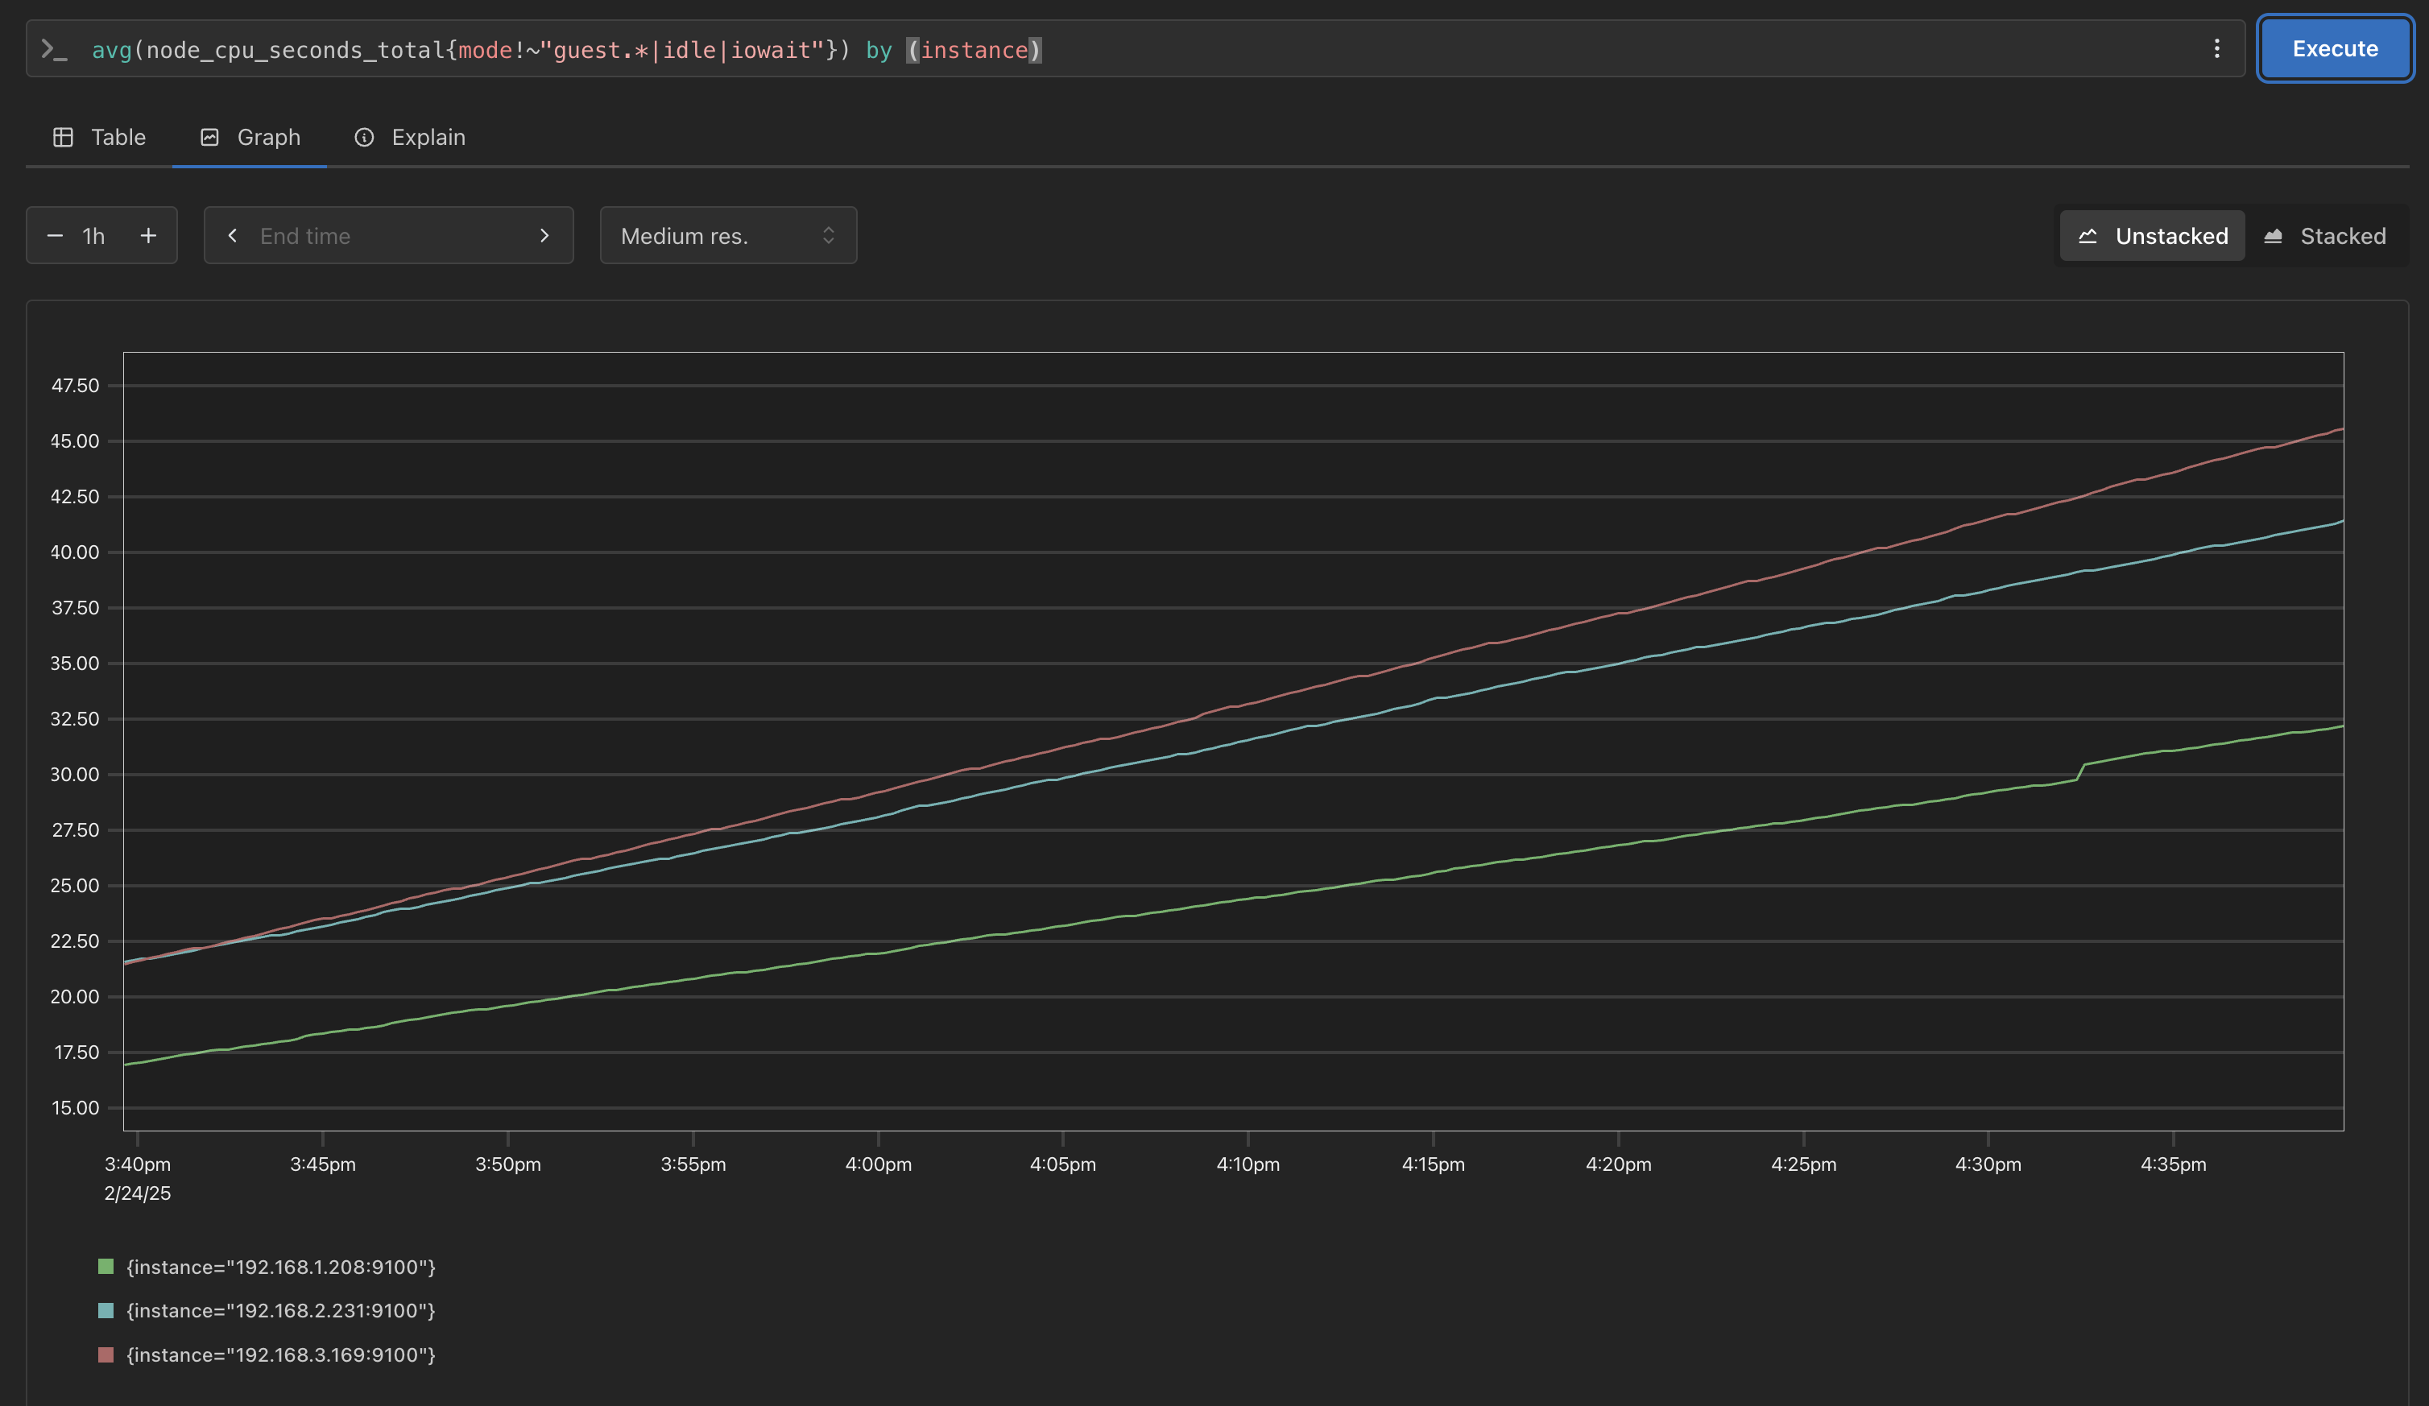Image resolution: width=2429 pixels, height=1406 pixels.
Task: Click the resolution selector chevron arrows
Action: click(828, 236)
